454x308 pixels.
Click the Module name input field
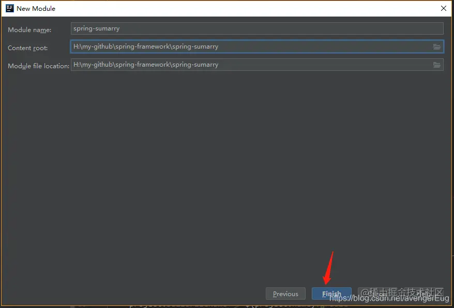click(x=257, y=28)
